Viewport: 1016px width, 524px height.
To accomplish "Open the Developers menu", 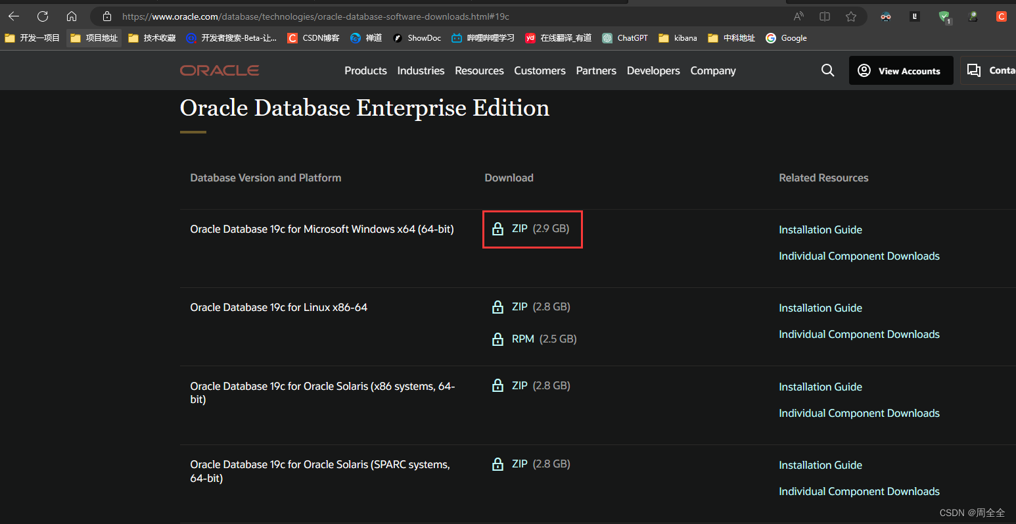I will (x=653, y=70).
